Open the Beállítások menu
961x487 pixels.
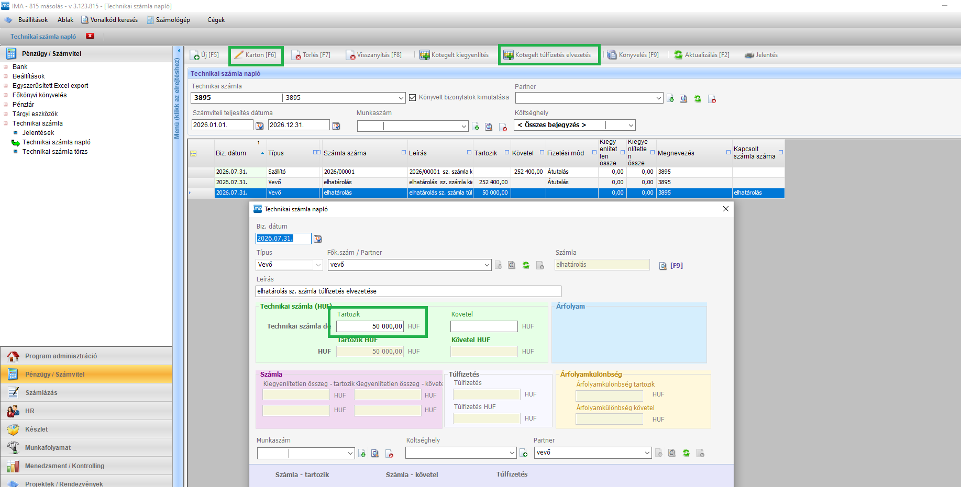coord(32,20)
